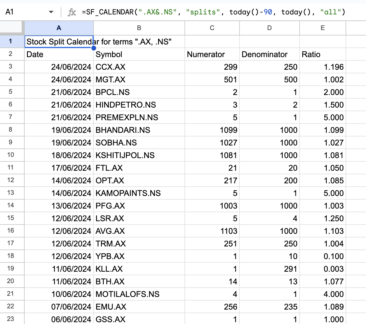Click numerator 1099 in BHANDARI.NS row
Viewport: 366px width, 324px height.
point(212,130)
